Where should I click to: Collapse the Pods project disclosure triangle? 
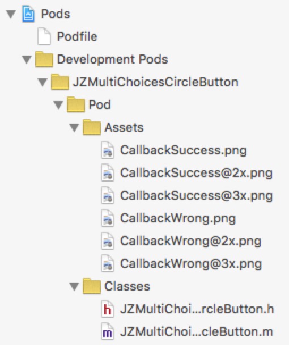tap(11, 15)
